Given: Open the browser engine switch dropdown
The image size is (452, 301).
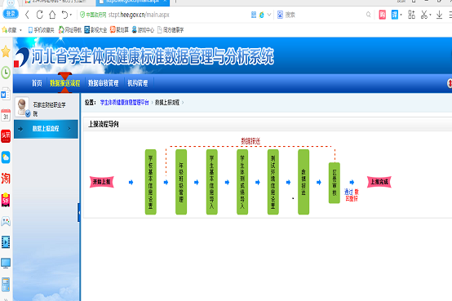Looking at the screenshot, I should click(x=269, y=15).
